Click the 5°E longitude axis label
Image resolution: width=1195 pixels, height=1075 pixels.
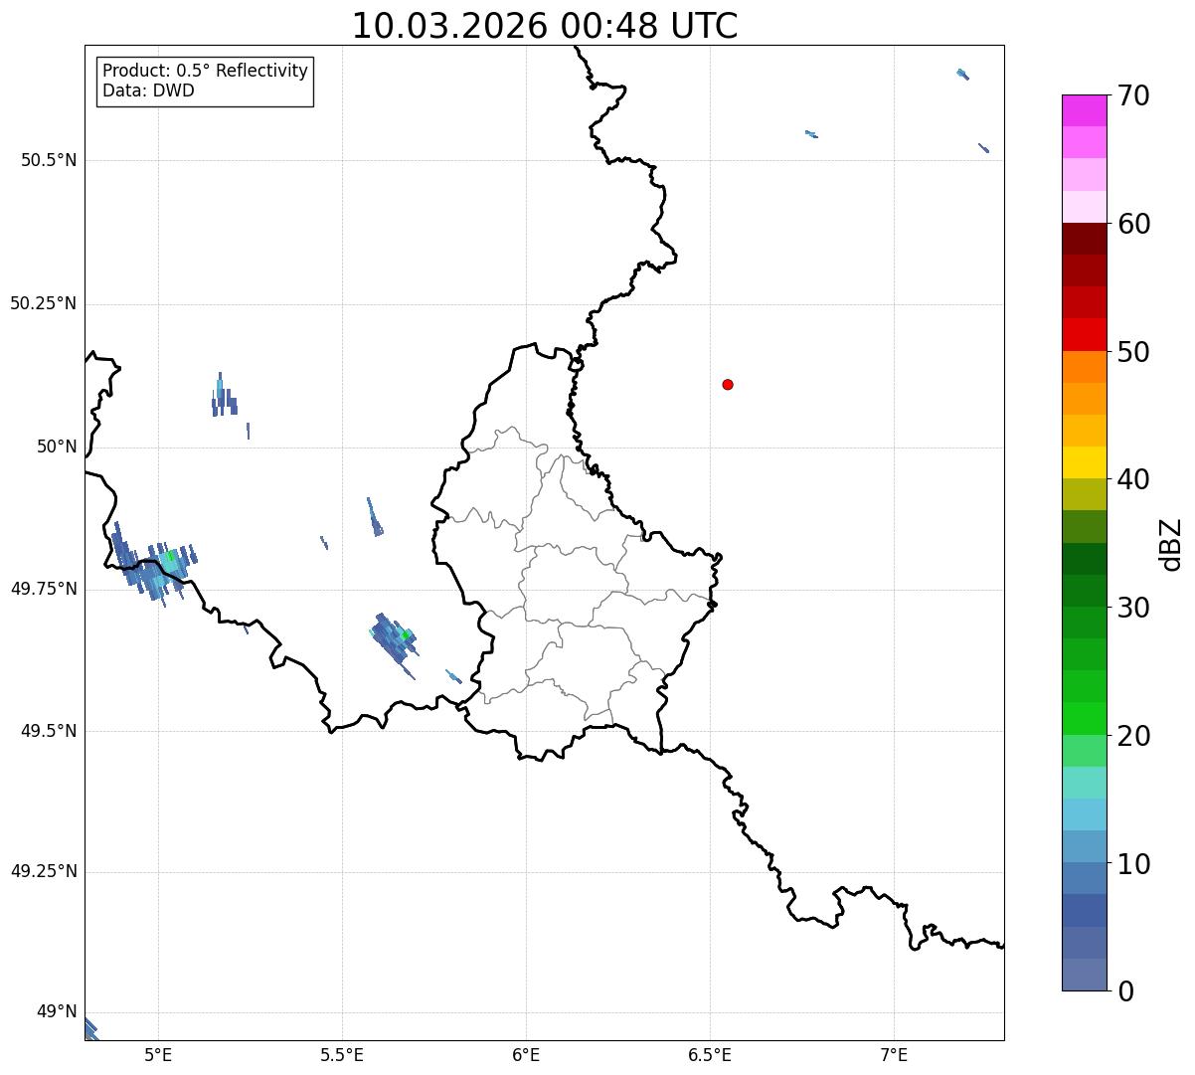[158, 1054]
